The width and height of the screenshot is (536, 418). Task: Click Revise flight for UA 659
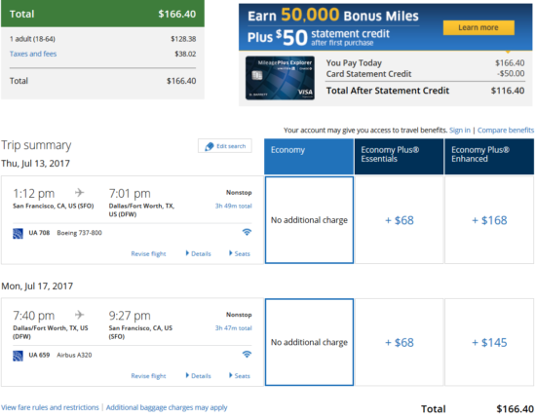click(148, 376)
